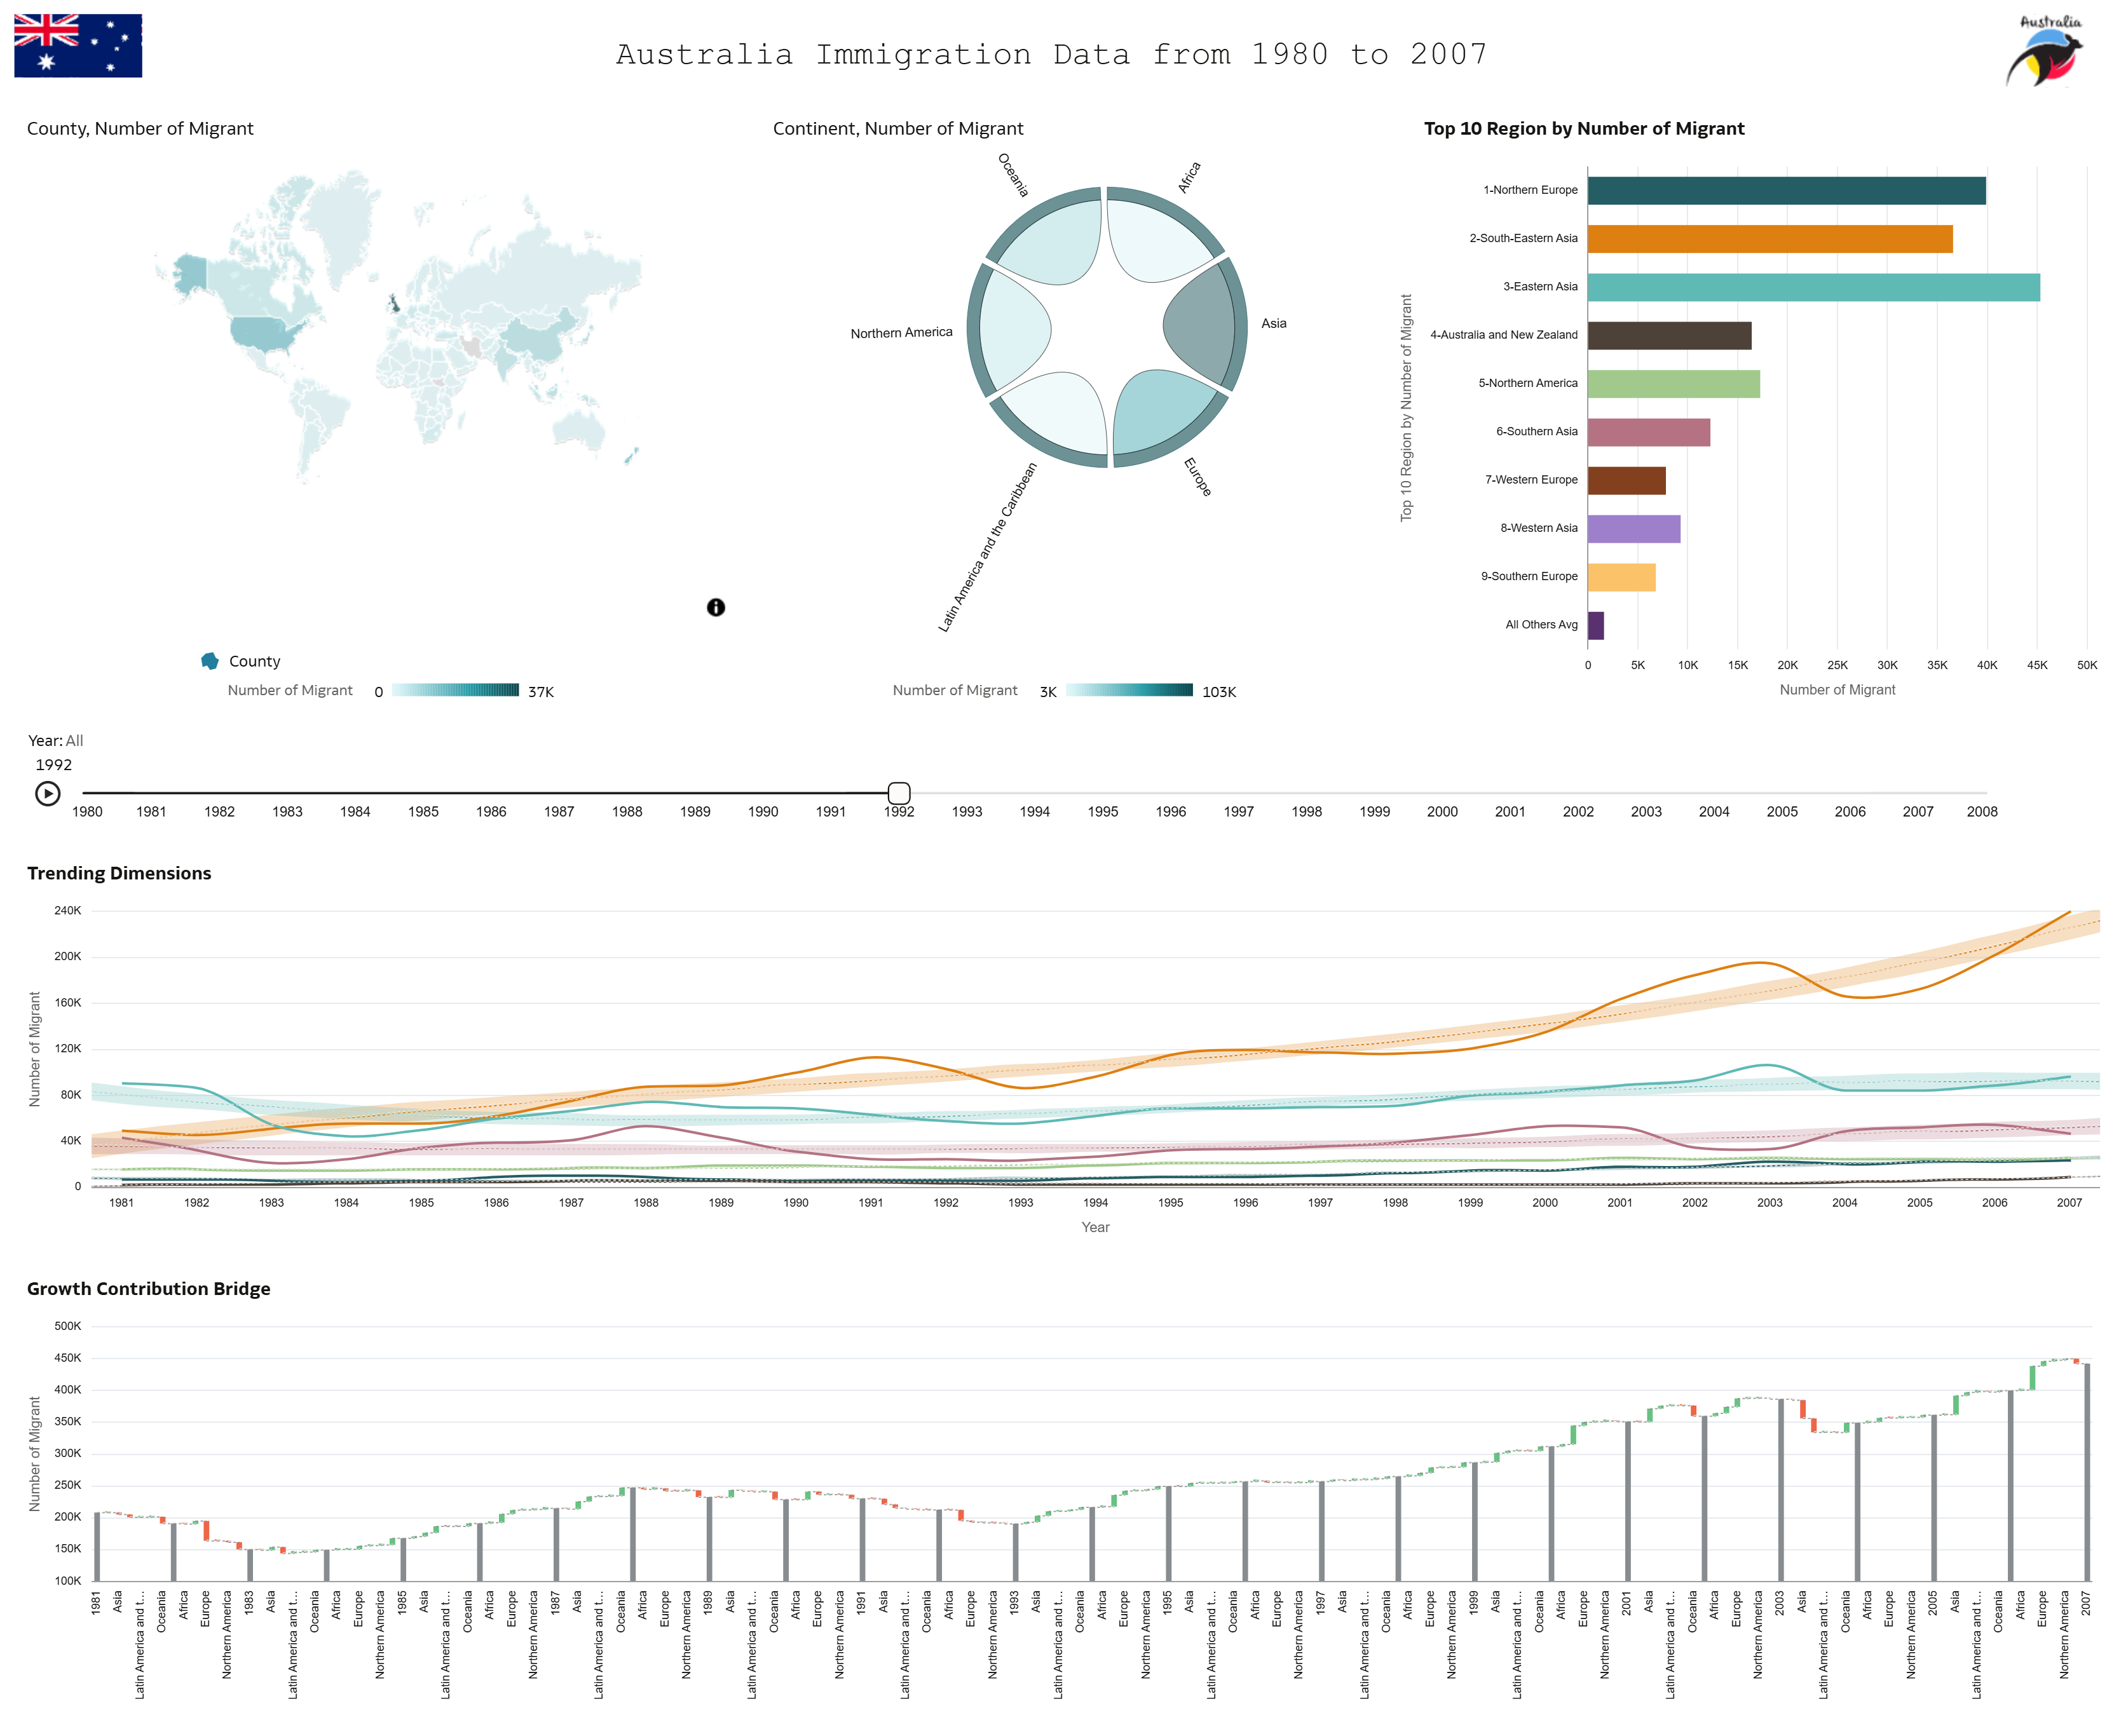This screenshot has height=1736, width=2128.
Task: Click the map info icon
Action: point(716,607)
